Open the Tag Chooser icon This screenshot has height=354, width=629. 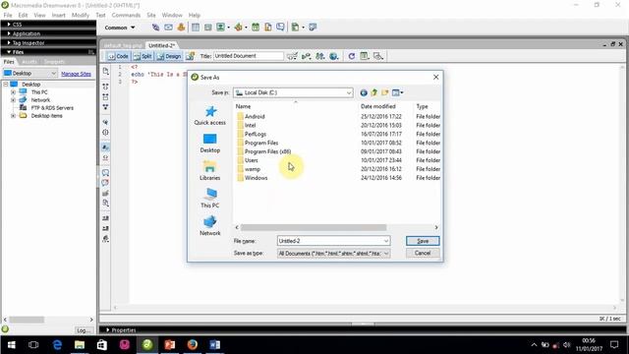tap(313, 28)
